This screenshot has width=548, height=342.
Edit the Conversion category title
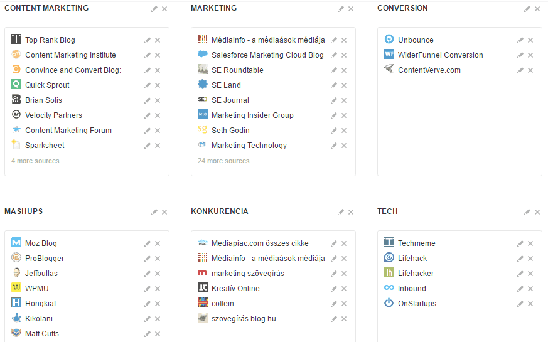point(527,9)
